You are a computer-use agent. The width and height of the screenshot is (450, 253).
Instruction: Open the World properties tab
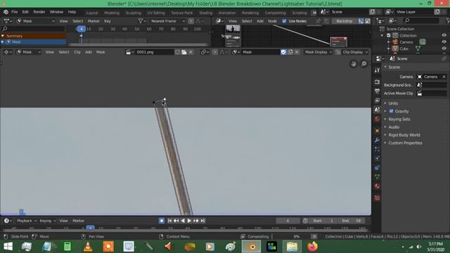click(377, 119)
